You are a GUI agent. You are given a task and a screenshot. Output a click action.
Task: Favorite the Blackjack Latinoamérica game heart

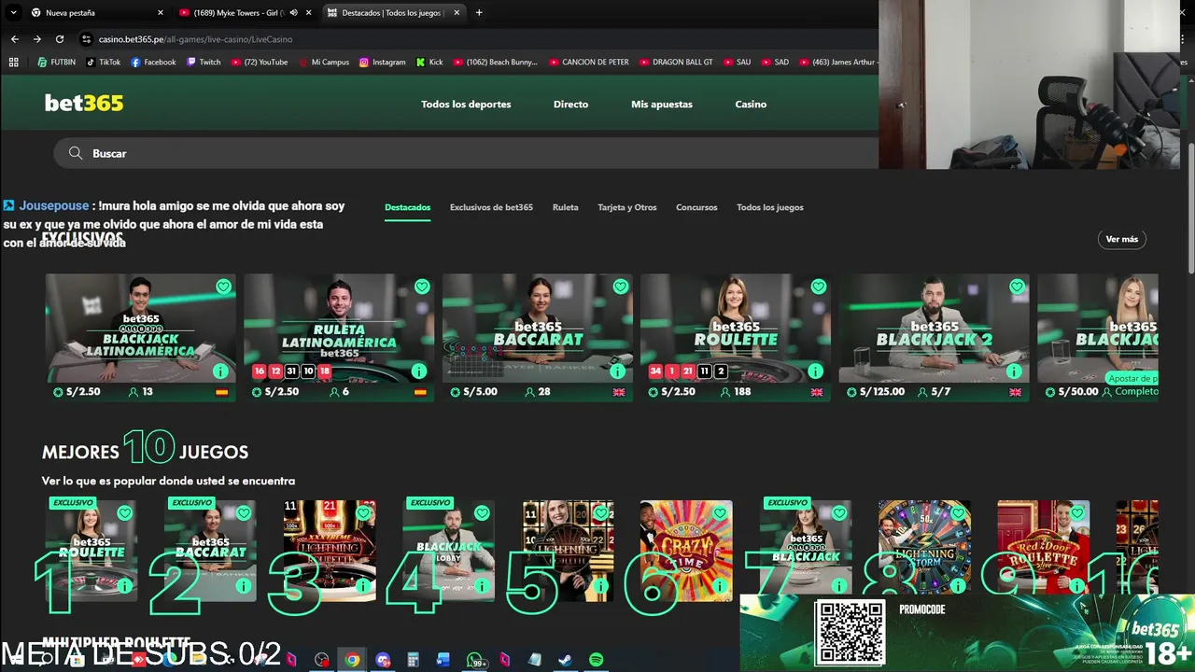(223, 287)
